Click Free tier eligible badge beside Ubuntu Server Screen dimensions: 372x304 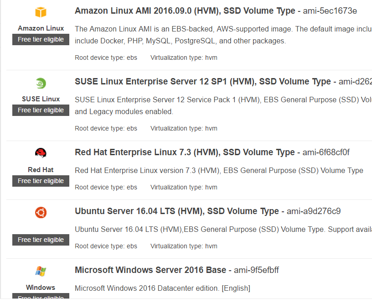point(41,240)
